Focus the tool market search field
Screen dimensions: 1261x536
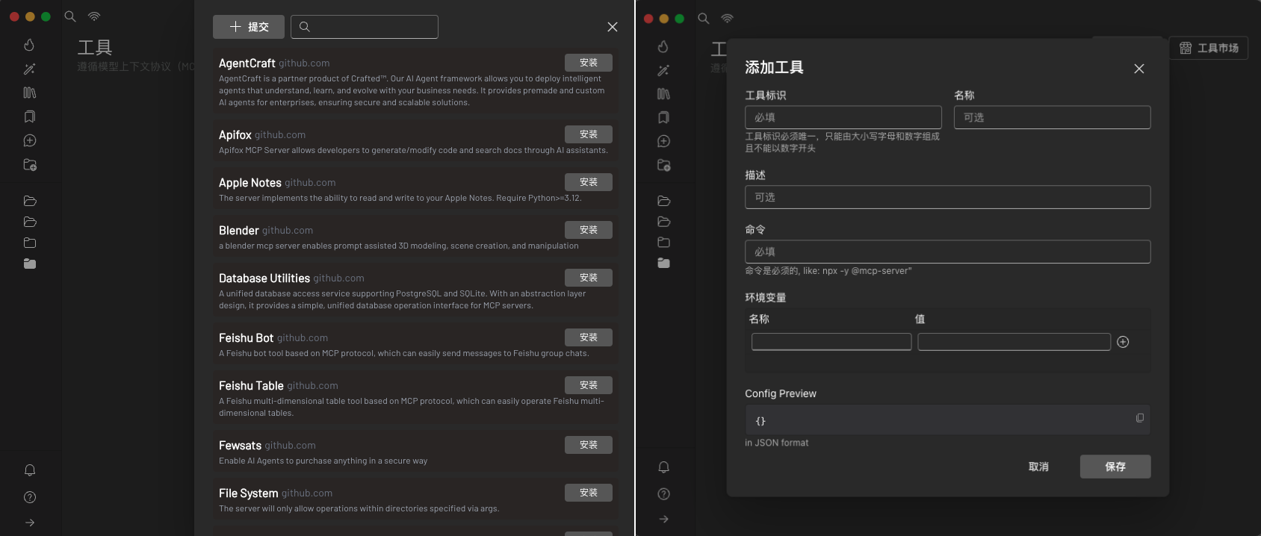point(365,27)
